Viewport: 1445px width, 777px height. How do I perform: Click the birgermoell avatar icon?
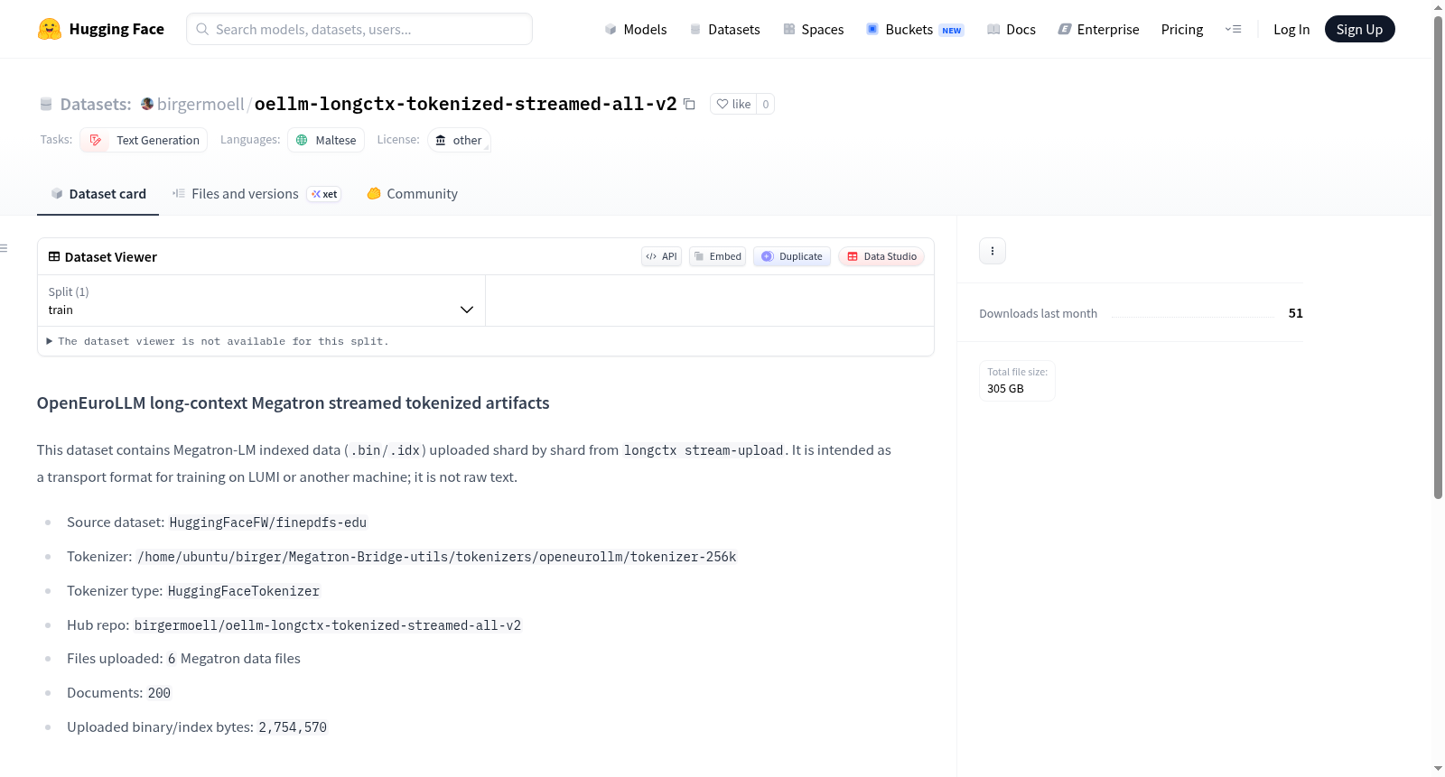click(x=147, y=104)
